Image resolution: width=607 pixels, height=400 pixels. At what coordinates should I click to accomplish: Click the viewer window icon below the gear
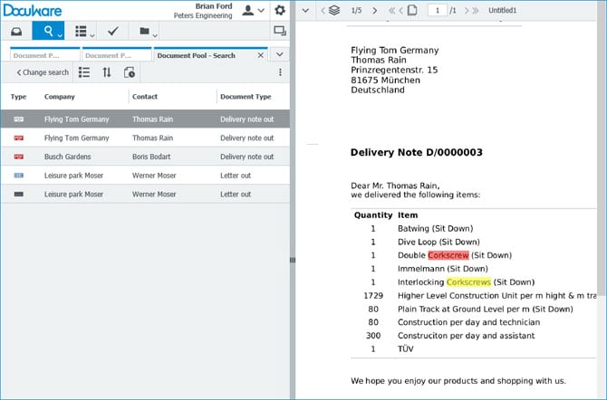click(x=279, y=32)
